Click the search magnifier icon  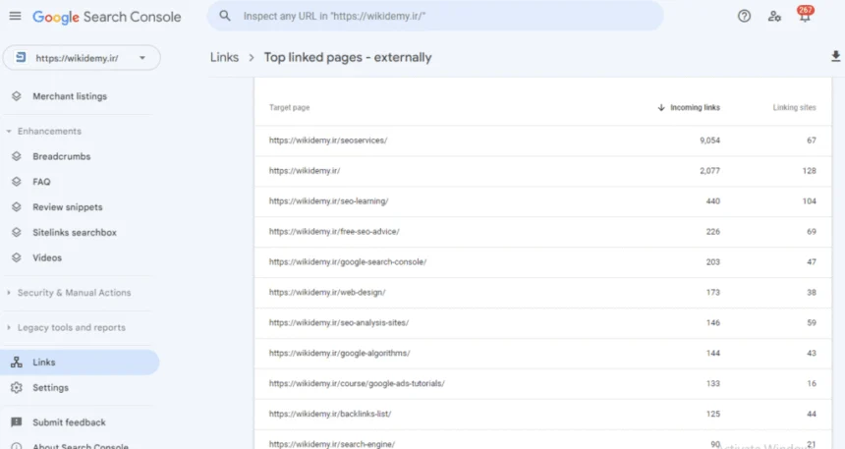(225, 16)
